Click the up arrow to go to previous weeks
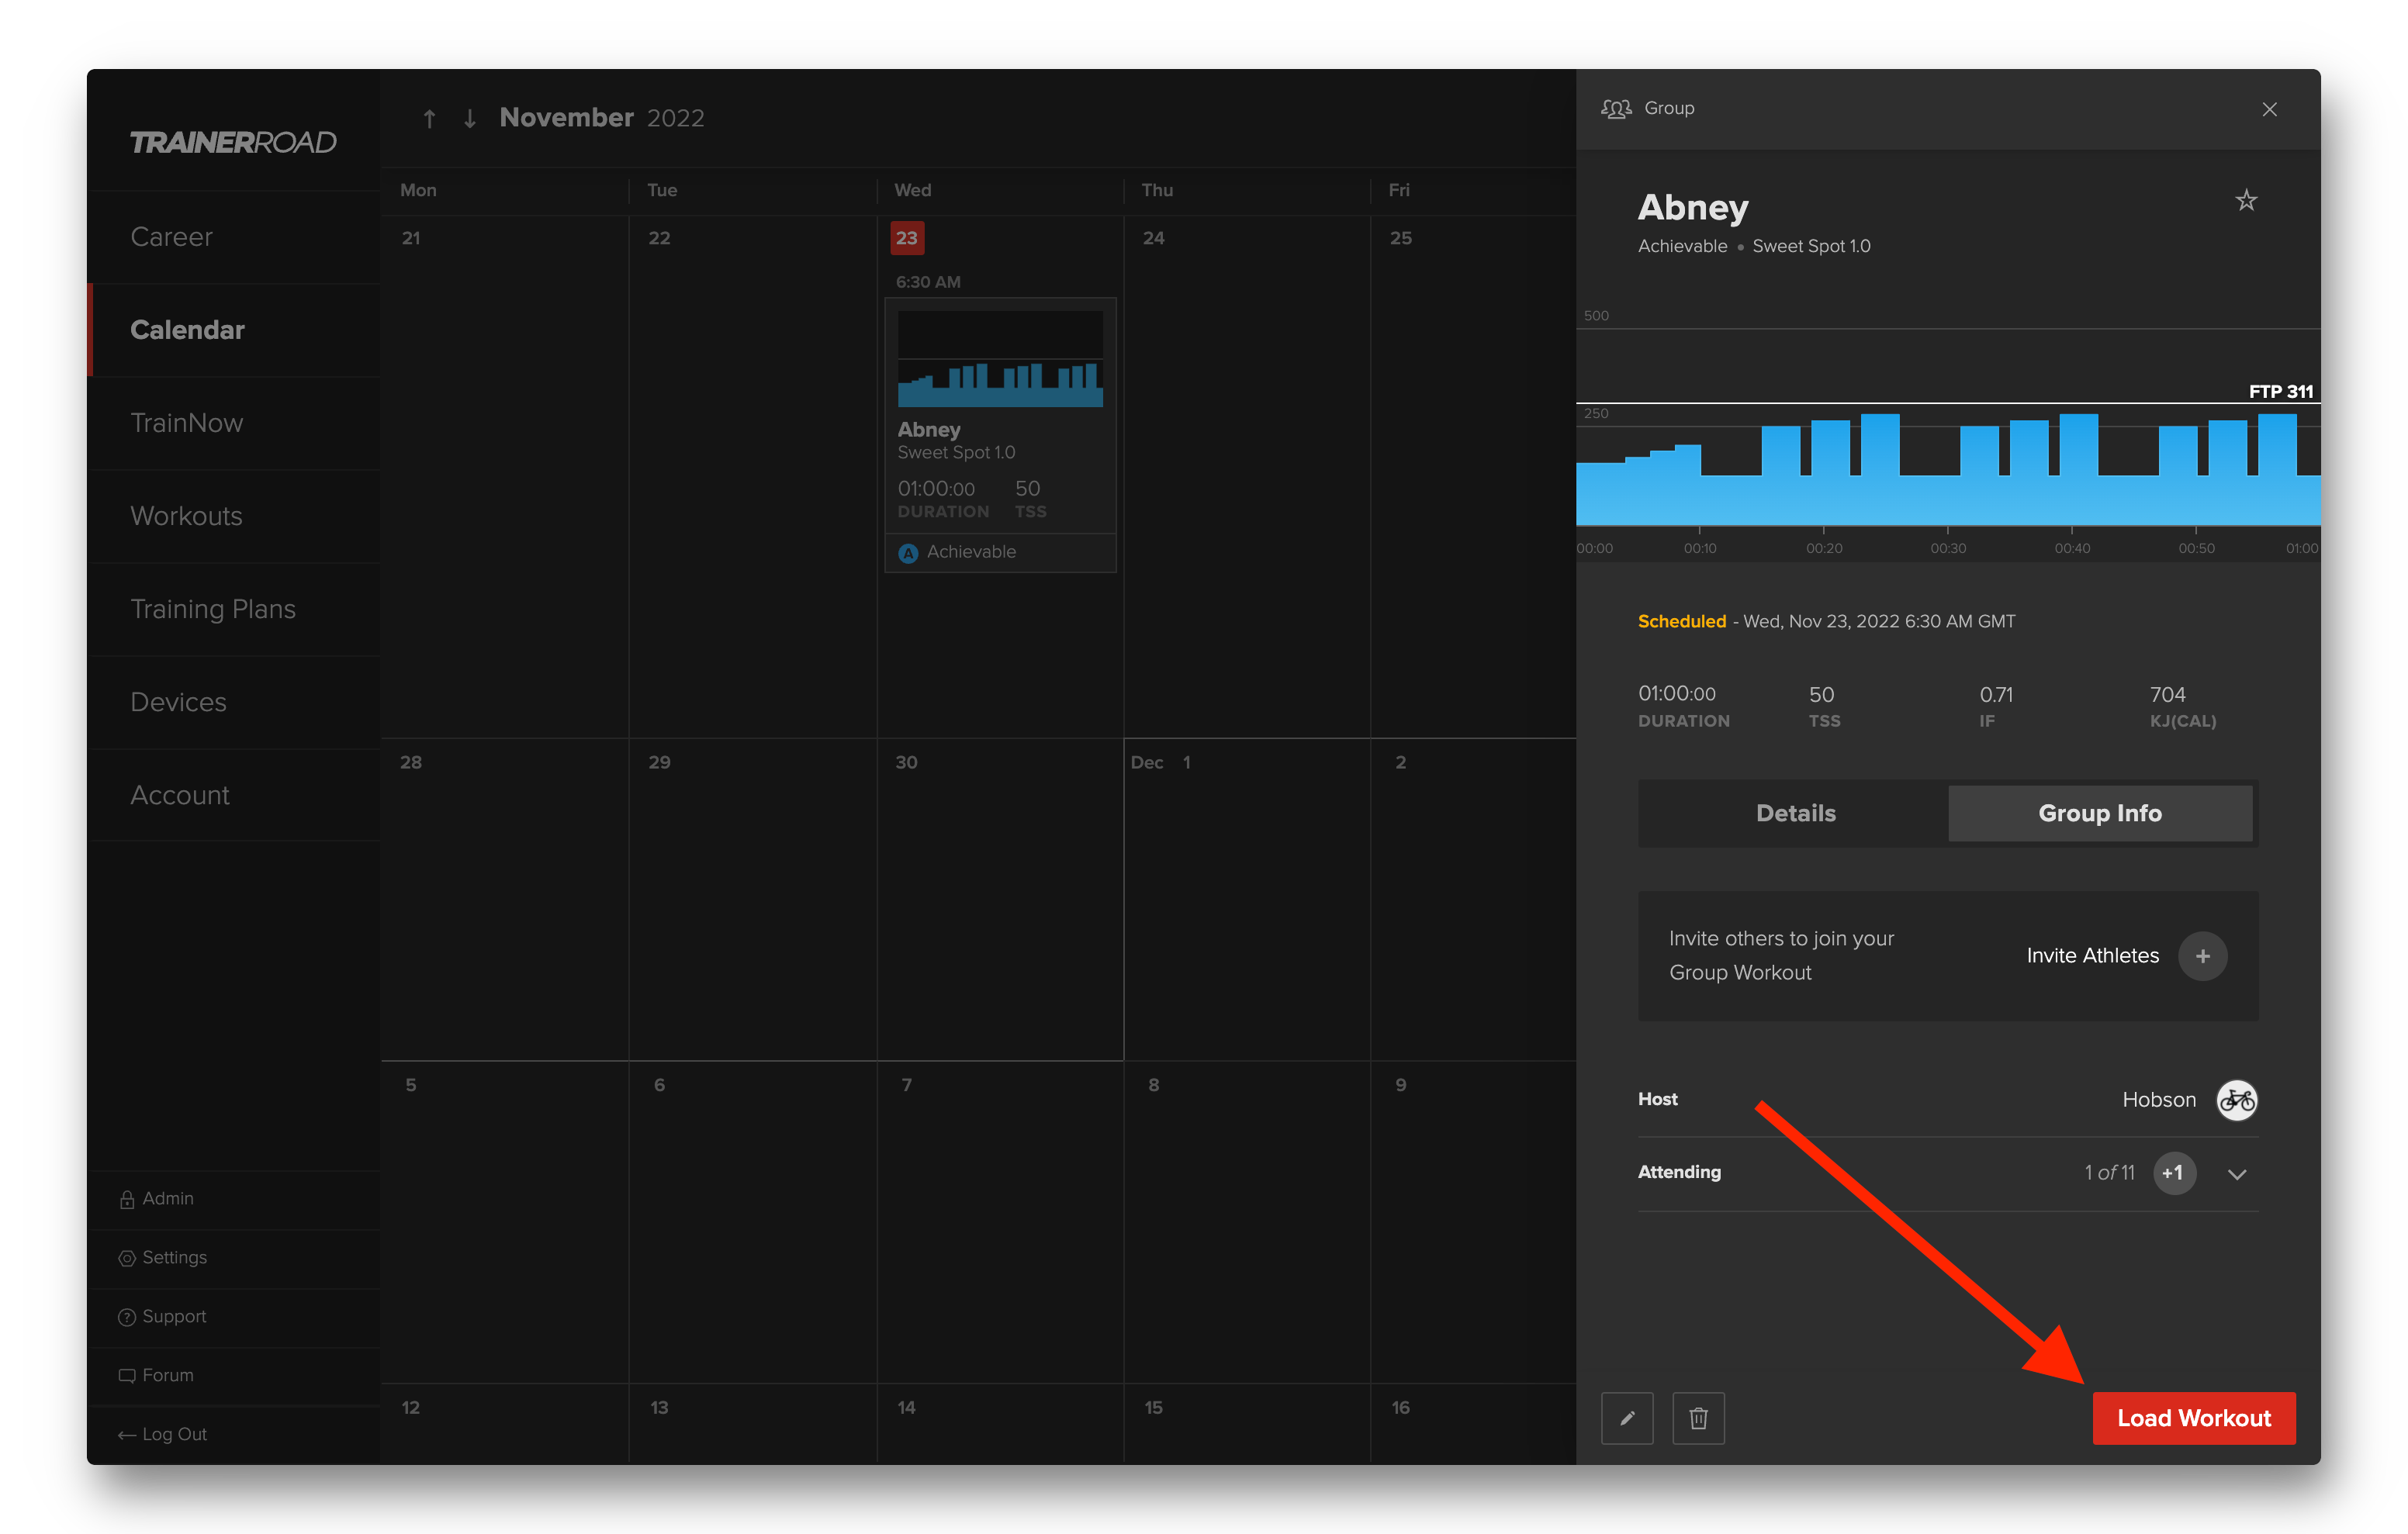Image resolution: width=2408 pixels, height=1534 pixels. [x=429, y=119]
